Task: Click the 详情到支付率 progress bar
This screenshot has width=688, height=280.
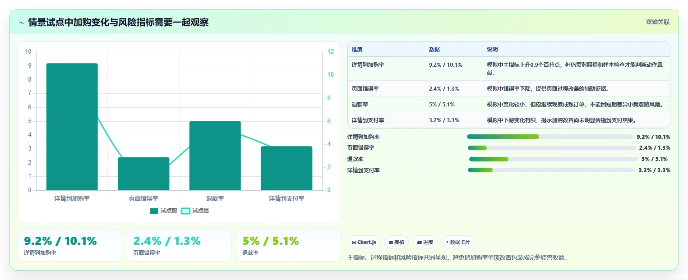Action: 551,170
